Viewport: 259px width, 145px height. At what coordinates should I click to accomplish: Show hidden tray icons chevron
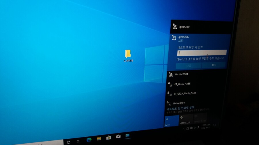(x=183, y=129)
